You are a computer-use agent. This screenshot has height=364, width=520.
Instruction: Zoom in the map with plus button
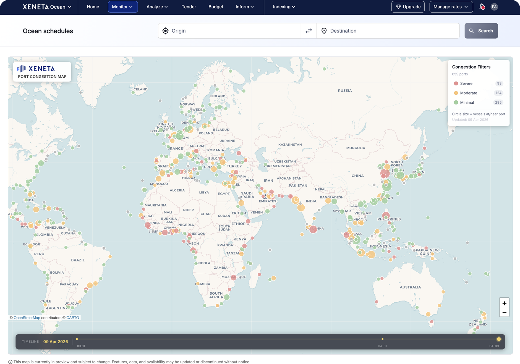(x=504, y=303)
